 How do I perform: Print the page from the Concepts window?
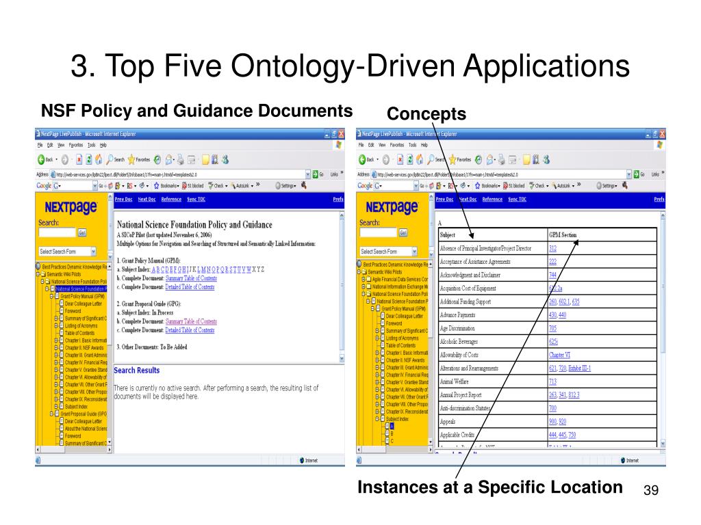[x=501, y=159]
